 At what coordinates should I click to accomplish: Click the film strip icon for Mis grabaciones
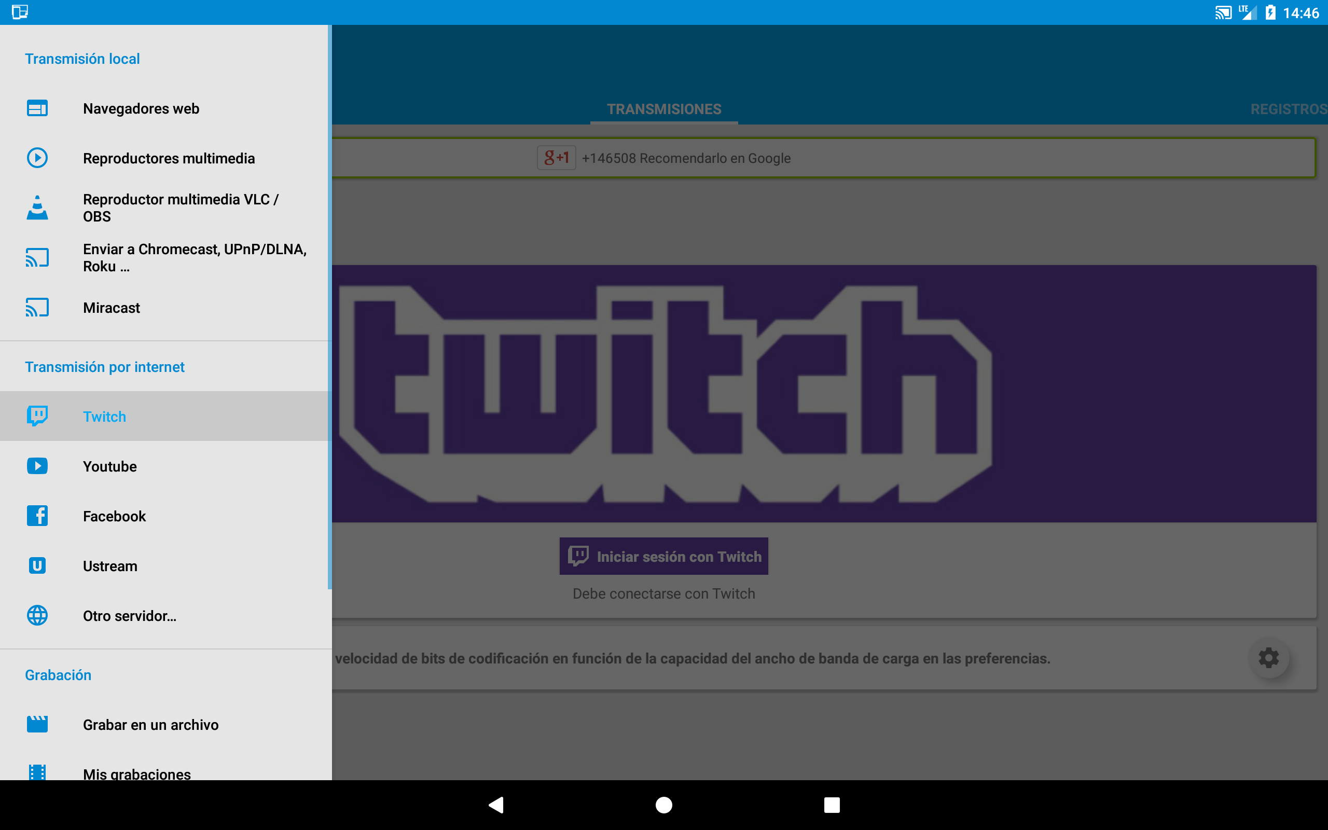[x=37, y=772]
